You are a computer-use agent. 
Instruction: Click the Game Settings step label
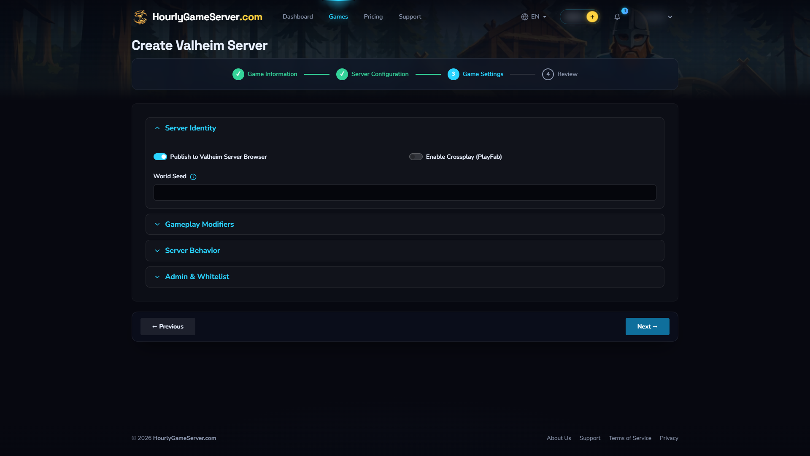pyautogui.click(x=483, y=74)
